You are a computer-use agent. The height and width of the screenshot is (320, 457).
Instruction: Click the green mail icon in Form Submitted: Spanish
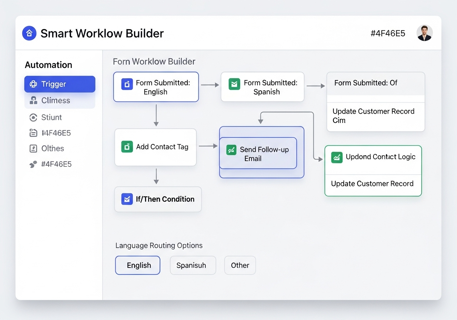(234, 84)
